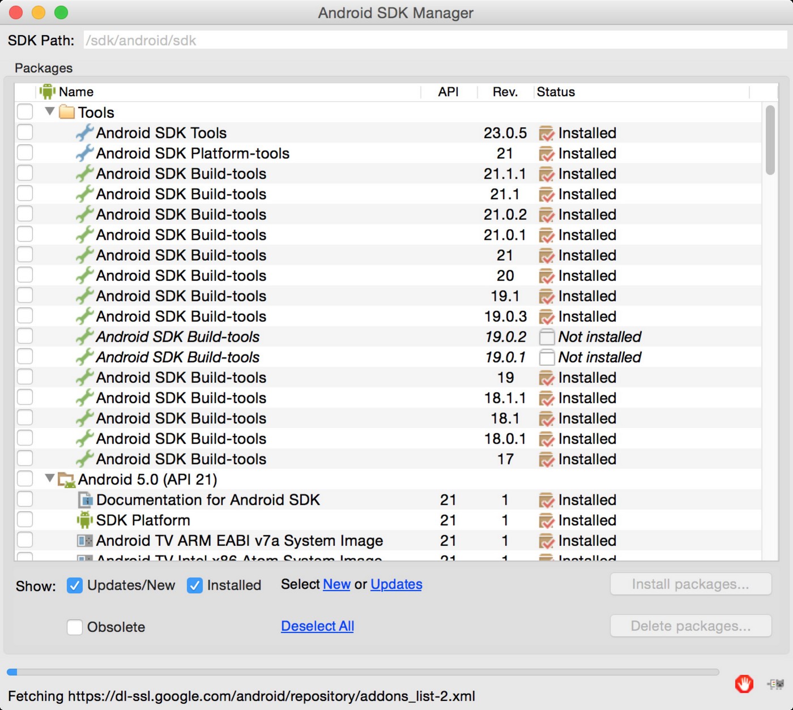Check the Build-tools 19.0.2 checkbox

tap(25, 336)
